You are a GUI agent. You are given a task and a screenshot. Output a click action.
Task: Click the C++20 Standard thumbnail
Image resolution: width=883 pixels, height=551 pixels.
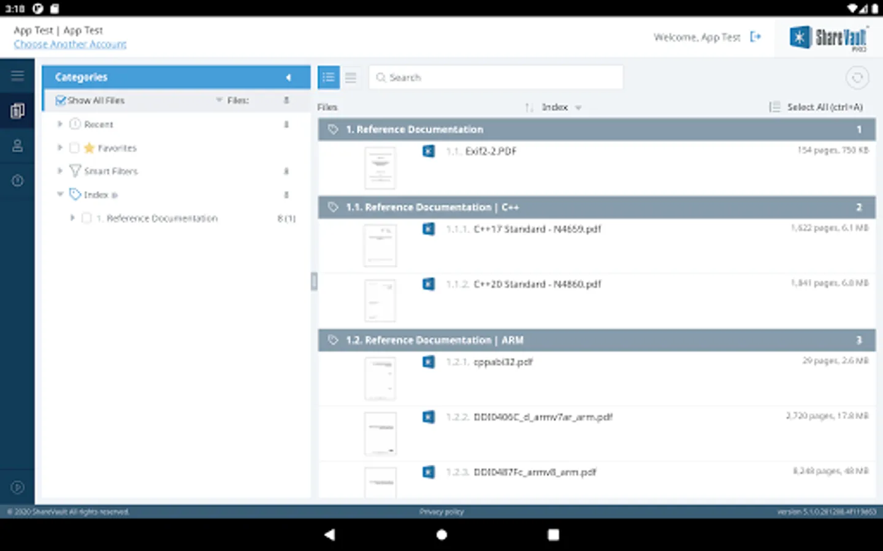[x=380, y=301]
